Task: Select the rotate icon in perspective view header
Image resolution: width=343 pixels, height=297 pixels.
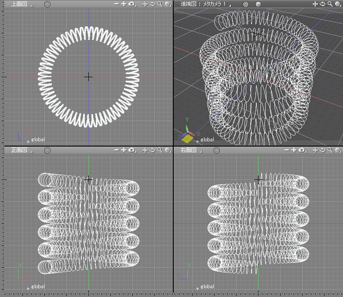Action: [x=322, y=4]
